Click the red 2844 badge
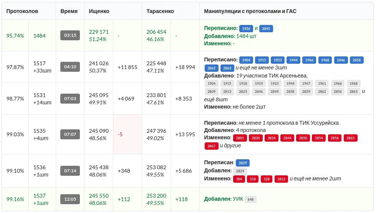The image size is (376, 213). (288, 138)
